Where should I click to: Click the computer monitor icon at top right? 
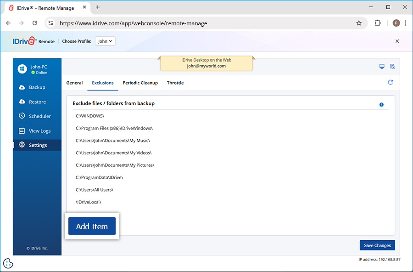point(382,67)
